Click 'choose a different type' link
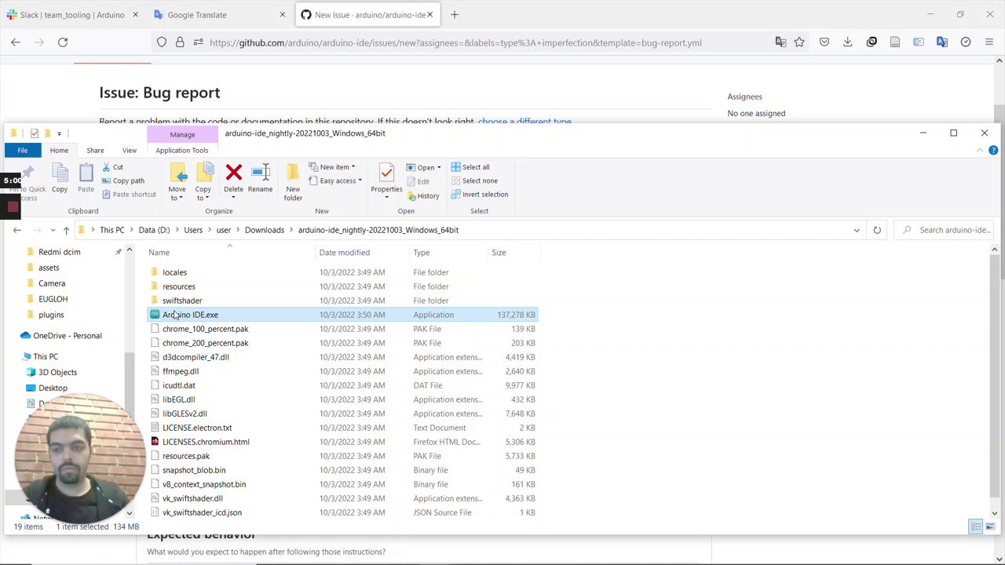1005x565 pixels. 524,122
